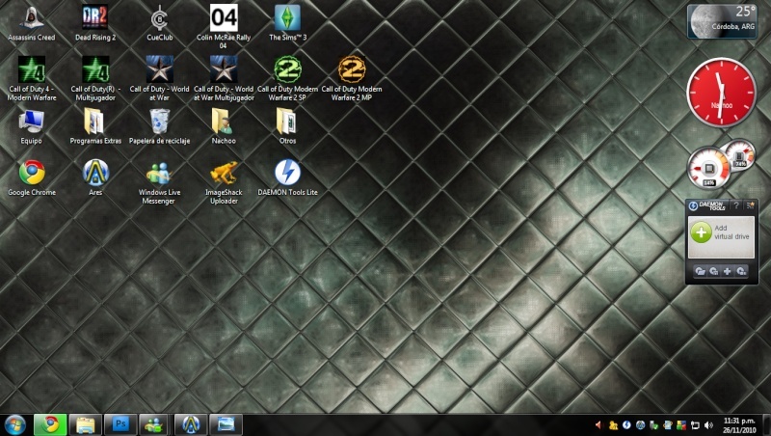Viewport: 771px width, 436px height.
Task: Click the Messenger tray icon
Action: tap(613, 424)
